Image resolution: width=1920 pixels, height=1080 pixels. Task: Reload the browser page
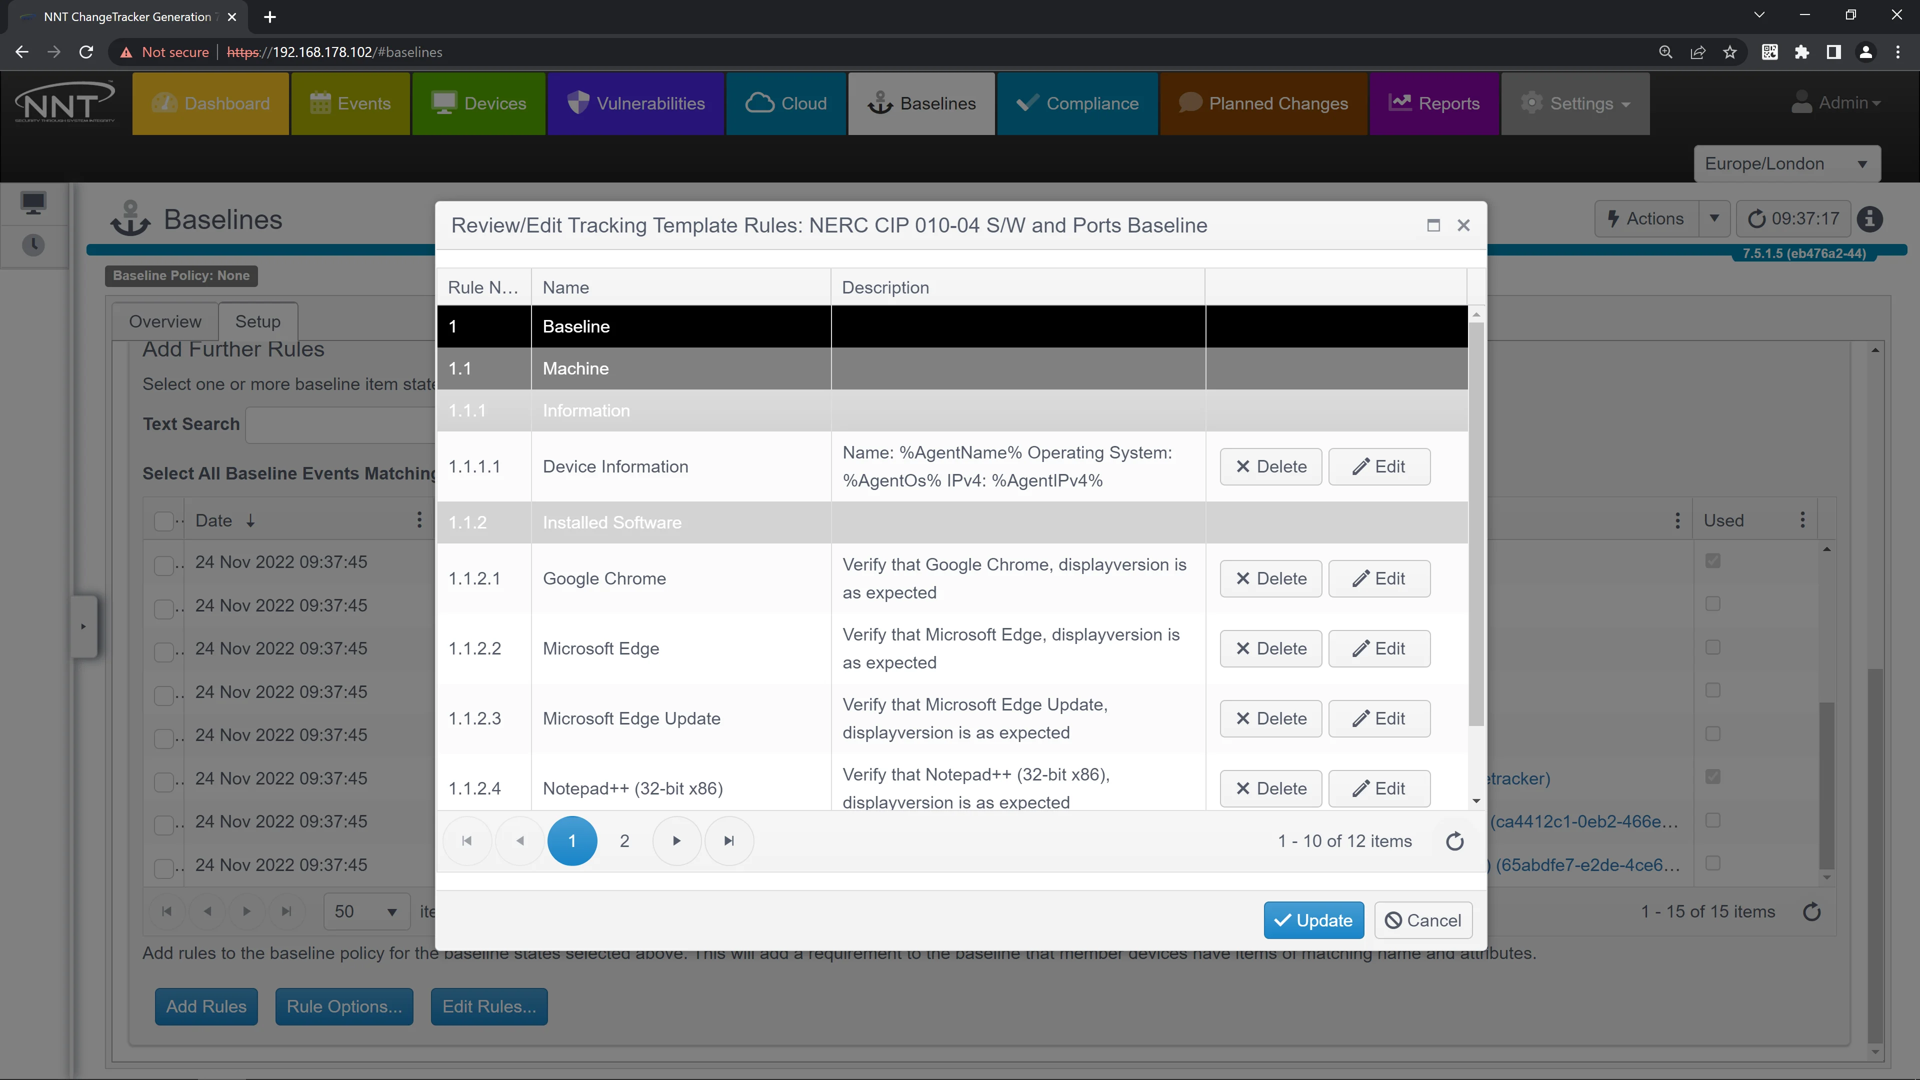pyautogui.click(x=86, y=52)
